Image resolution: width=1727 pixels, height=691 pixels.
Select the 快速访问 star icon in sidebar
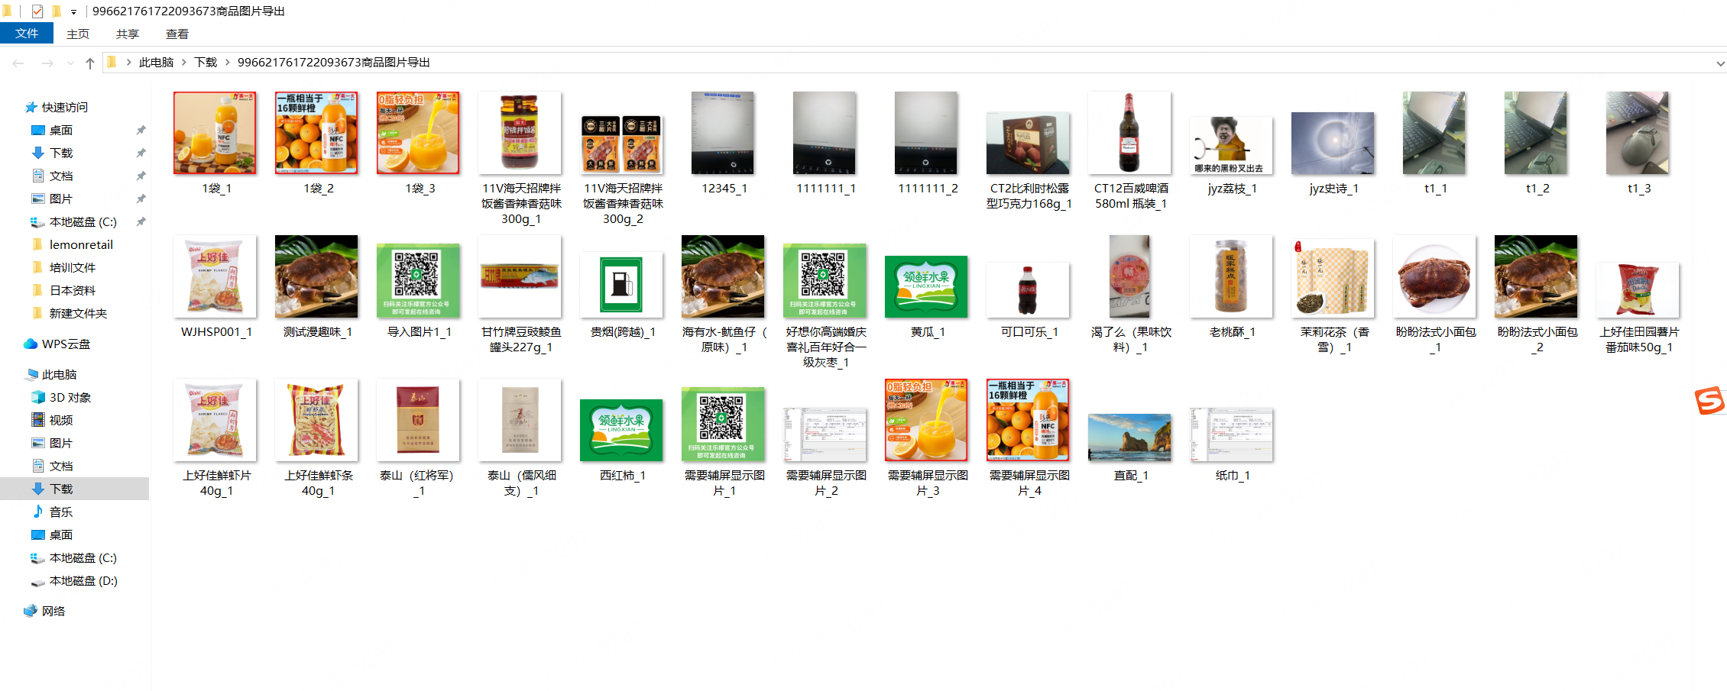[31, 107]
